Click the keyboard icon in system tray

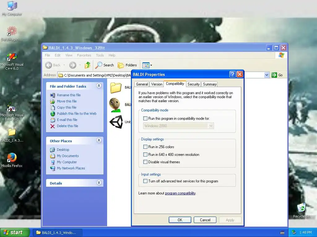282,233
